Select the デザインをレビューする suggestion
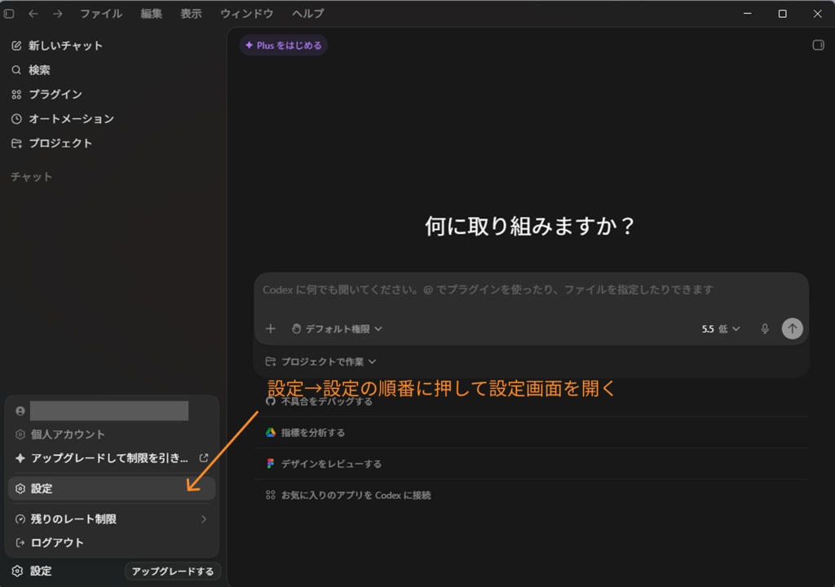 click(532, 464)
